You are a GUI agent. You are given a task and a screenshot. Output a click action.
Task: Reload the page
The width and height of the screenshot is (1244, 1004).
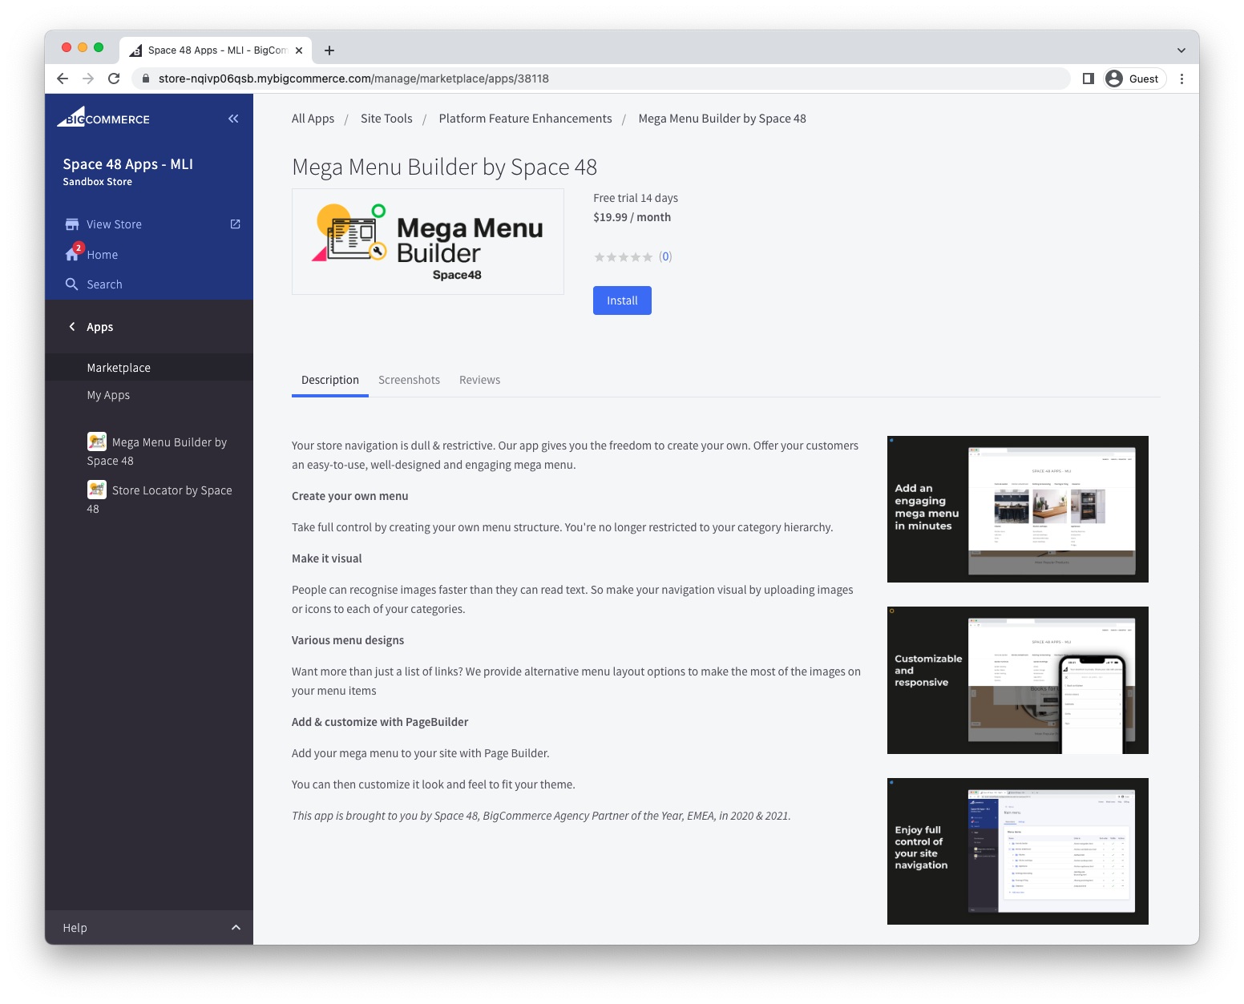pyautogui.click(x=114, y=79)
